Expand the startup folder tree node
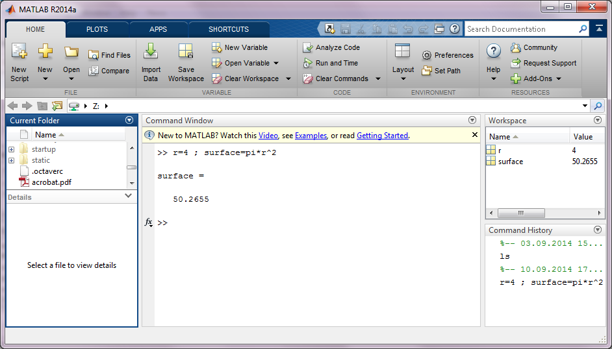 (11, 150)
